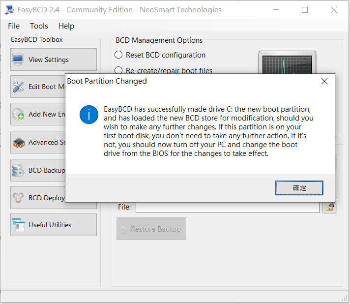Confirm dialog with 確定 button
This screenshot has width=350, height=304.
(x=299, y=188)
